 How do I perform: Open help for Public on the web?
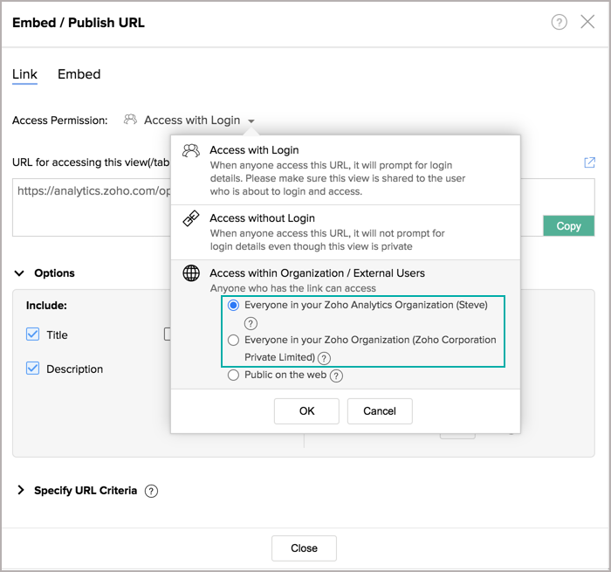pos(336,376)
